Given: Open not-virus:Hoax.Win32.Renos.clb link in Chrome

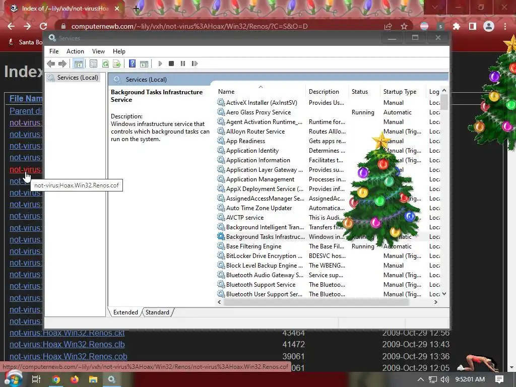Looking at the screenshot, I should (x=67, y=345).
